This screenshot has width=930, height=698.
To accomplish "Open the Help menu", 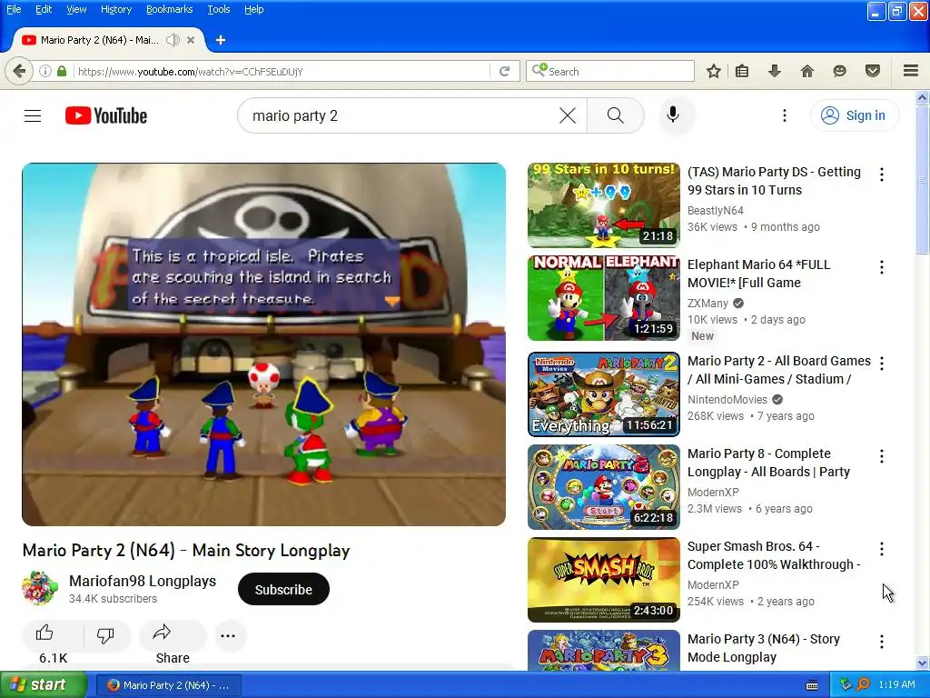I will coord(254,9).
